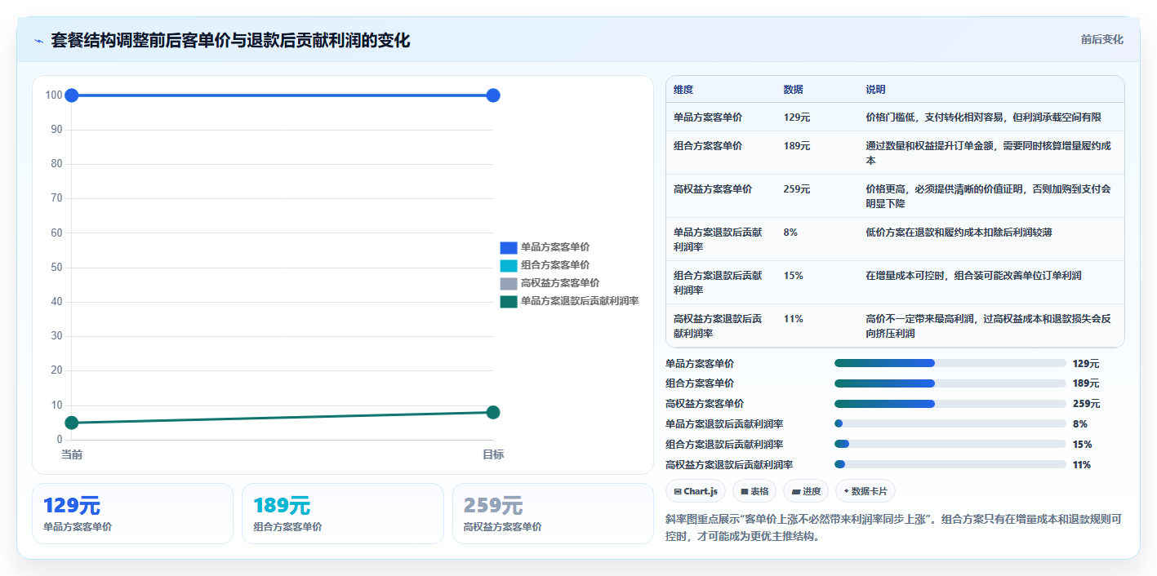Click the 15% value beside progress bar

(x=1083, y=445)
